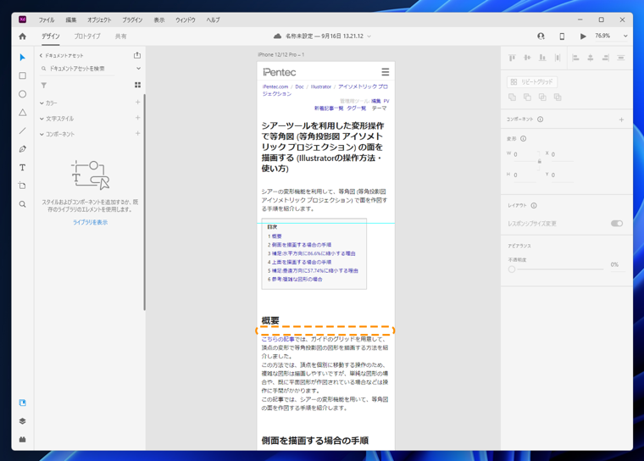This screenshot has height=461, width=644.
Task: Switch assets panel to grid view
Action: pos(137,85)
